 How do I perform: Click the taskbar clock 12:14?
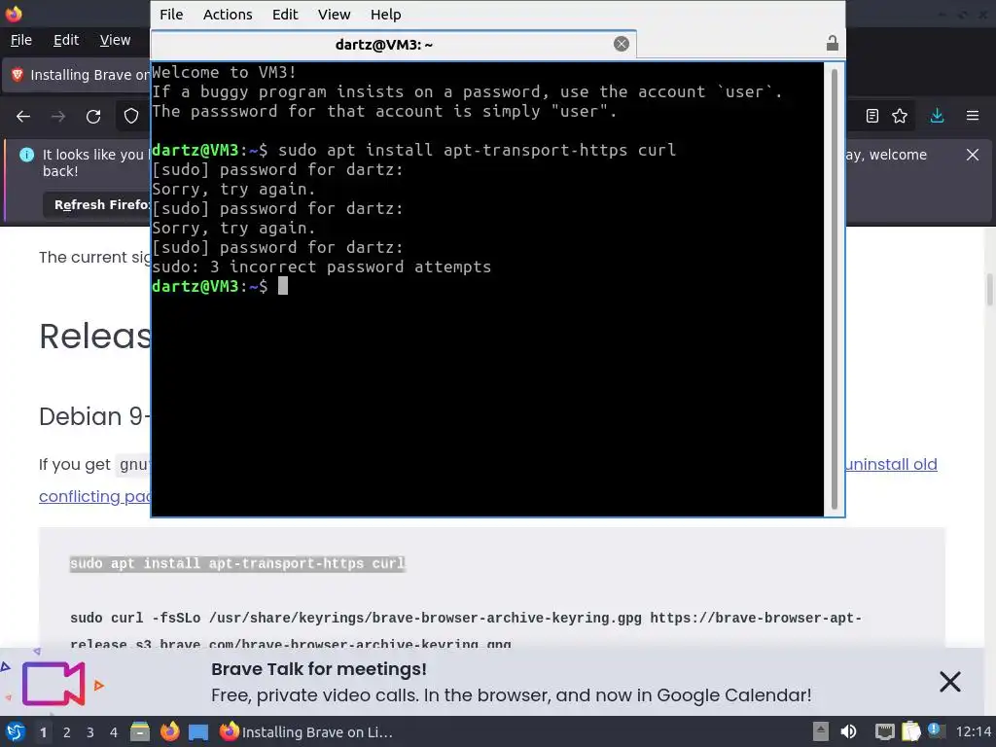tap(974, 731)
